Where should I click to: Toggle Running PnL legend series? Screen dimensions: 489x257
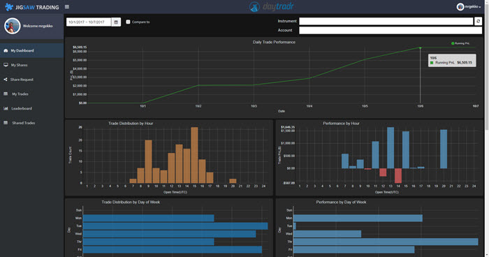pos(460,43)
